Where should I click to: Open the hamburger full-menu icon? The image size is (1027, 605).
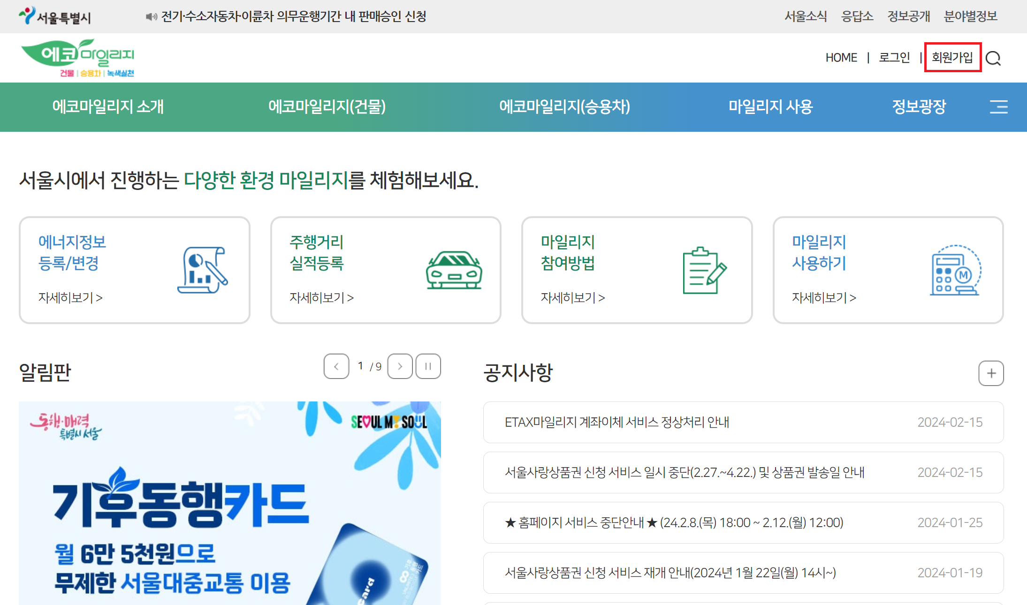click(998, 107)
